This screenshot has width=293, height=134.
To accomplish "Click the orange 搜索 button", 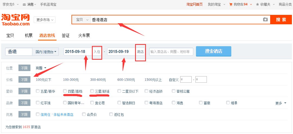I will point(281,20).
